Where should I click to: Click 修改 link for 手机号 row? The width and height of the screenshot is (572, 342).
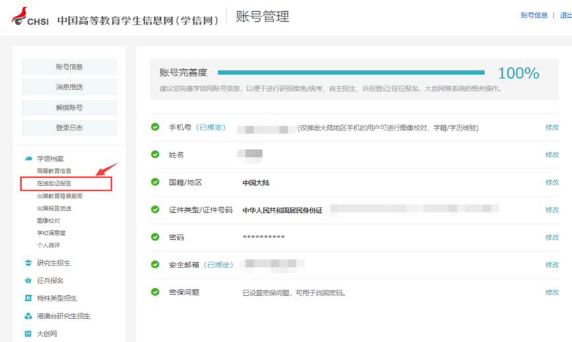[552, 127]
